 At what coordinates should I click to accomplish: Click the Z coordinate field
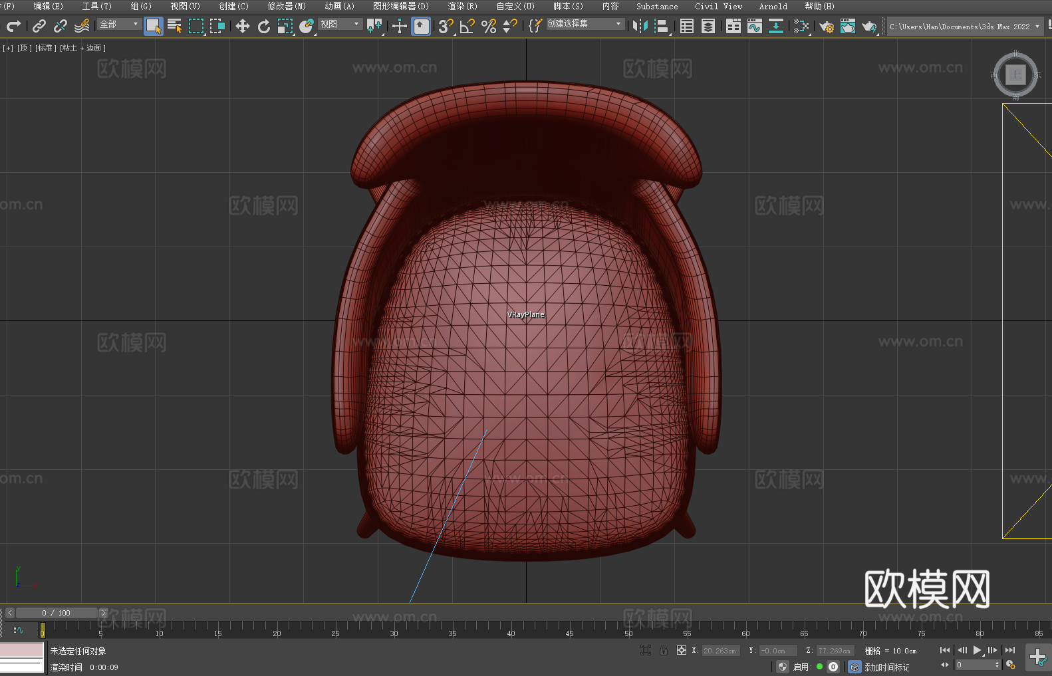coord(835,651)
